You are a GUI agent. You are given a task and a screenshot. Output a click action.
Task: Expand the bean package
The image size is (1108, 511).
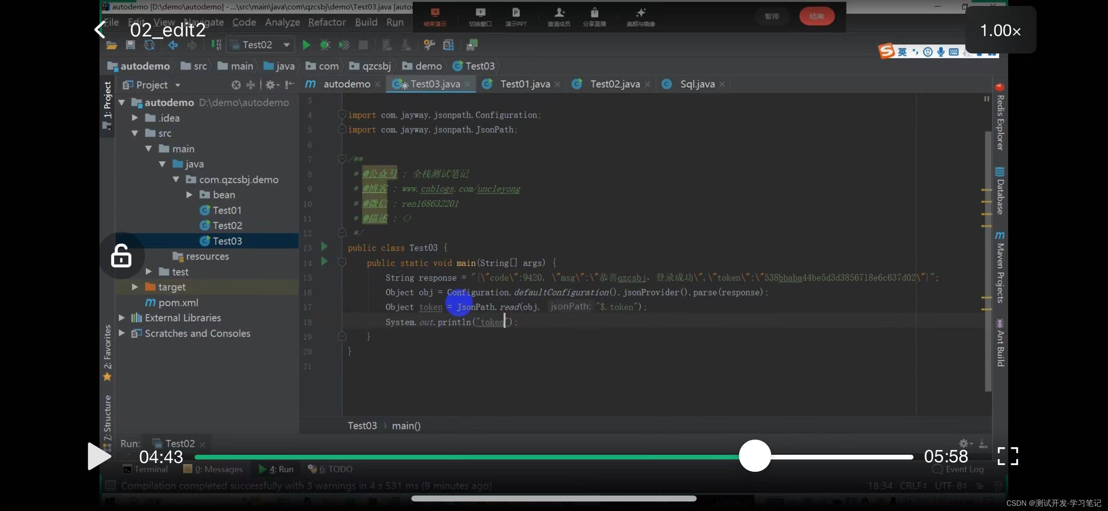pos(190,195)
